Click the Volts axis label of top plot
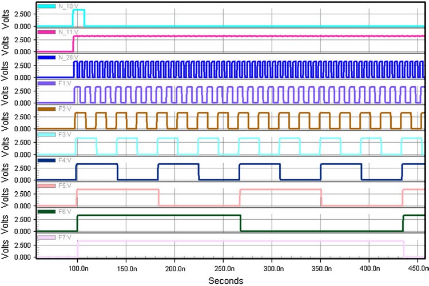The image size is (429, 286). tap(5, 15)
